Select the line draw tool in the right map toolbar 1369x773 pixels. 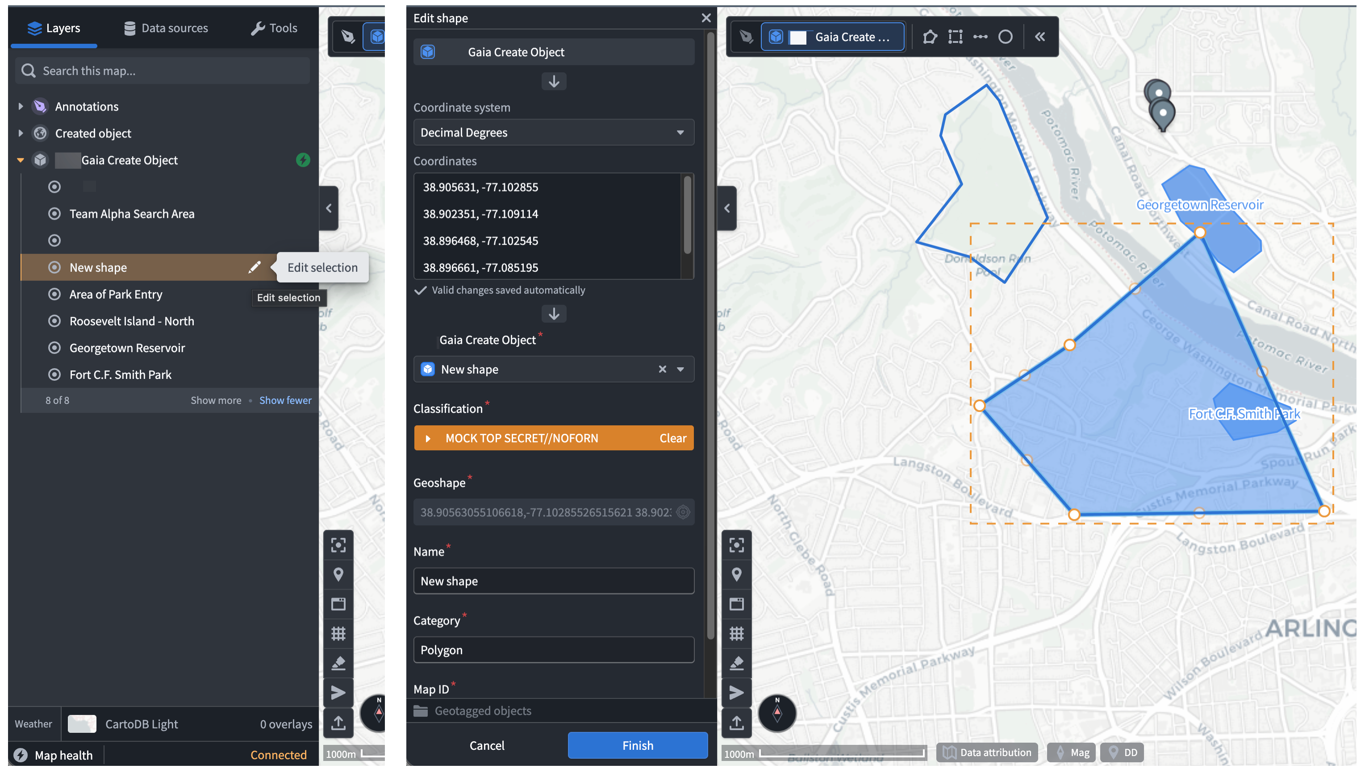tap(980, 37)
